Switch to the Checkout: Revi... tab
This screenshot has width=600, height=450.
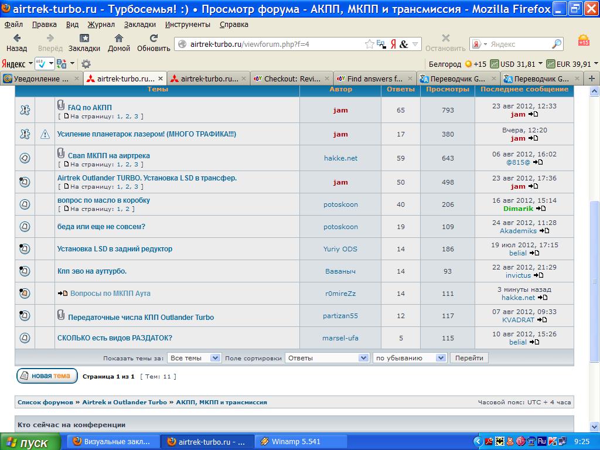[x=291, y=79]
